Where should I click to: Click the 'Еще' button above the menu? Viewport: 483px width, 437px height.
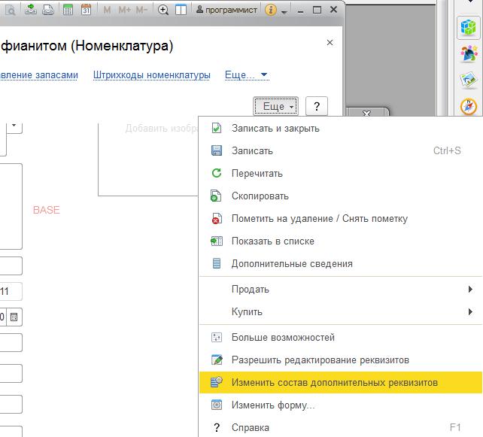click(277, 107)
